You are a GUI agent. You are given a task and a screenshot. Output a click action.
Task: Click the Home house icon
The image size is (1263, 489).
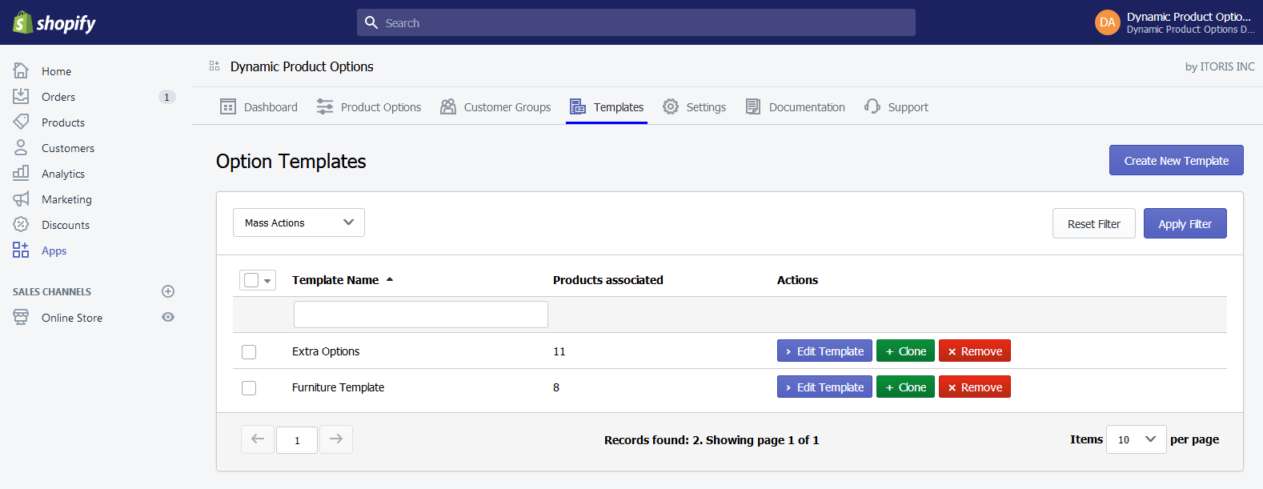point(21,70)
